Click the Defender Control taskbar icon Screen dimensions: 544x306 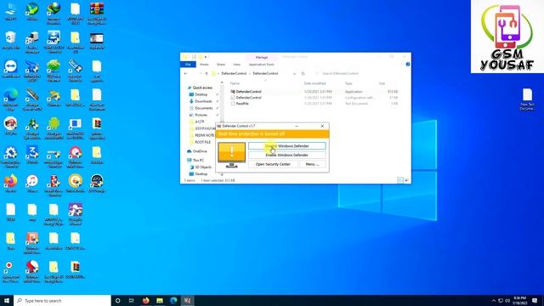coord(187,300)
